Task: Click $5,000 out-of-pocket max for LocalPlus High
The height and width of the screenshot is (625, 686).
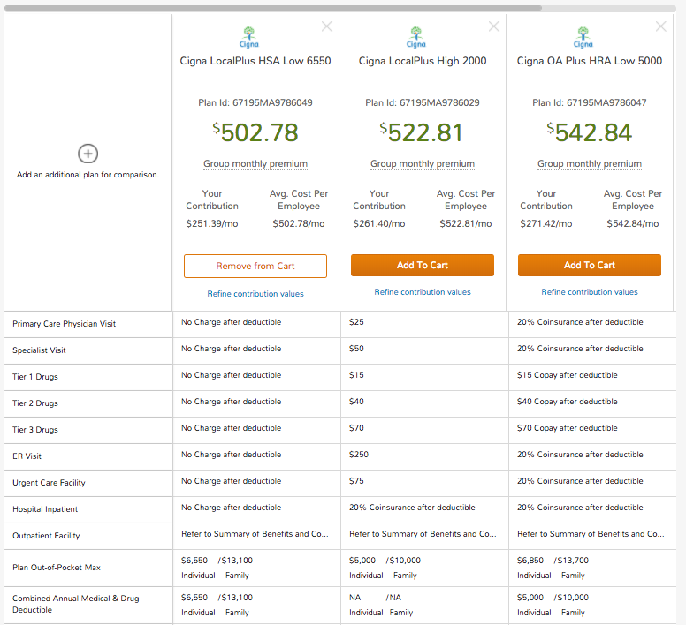Action: click(x=362, y=561)
